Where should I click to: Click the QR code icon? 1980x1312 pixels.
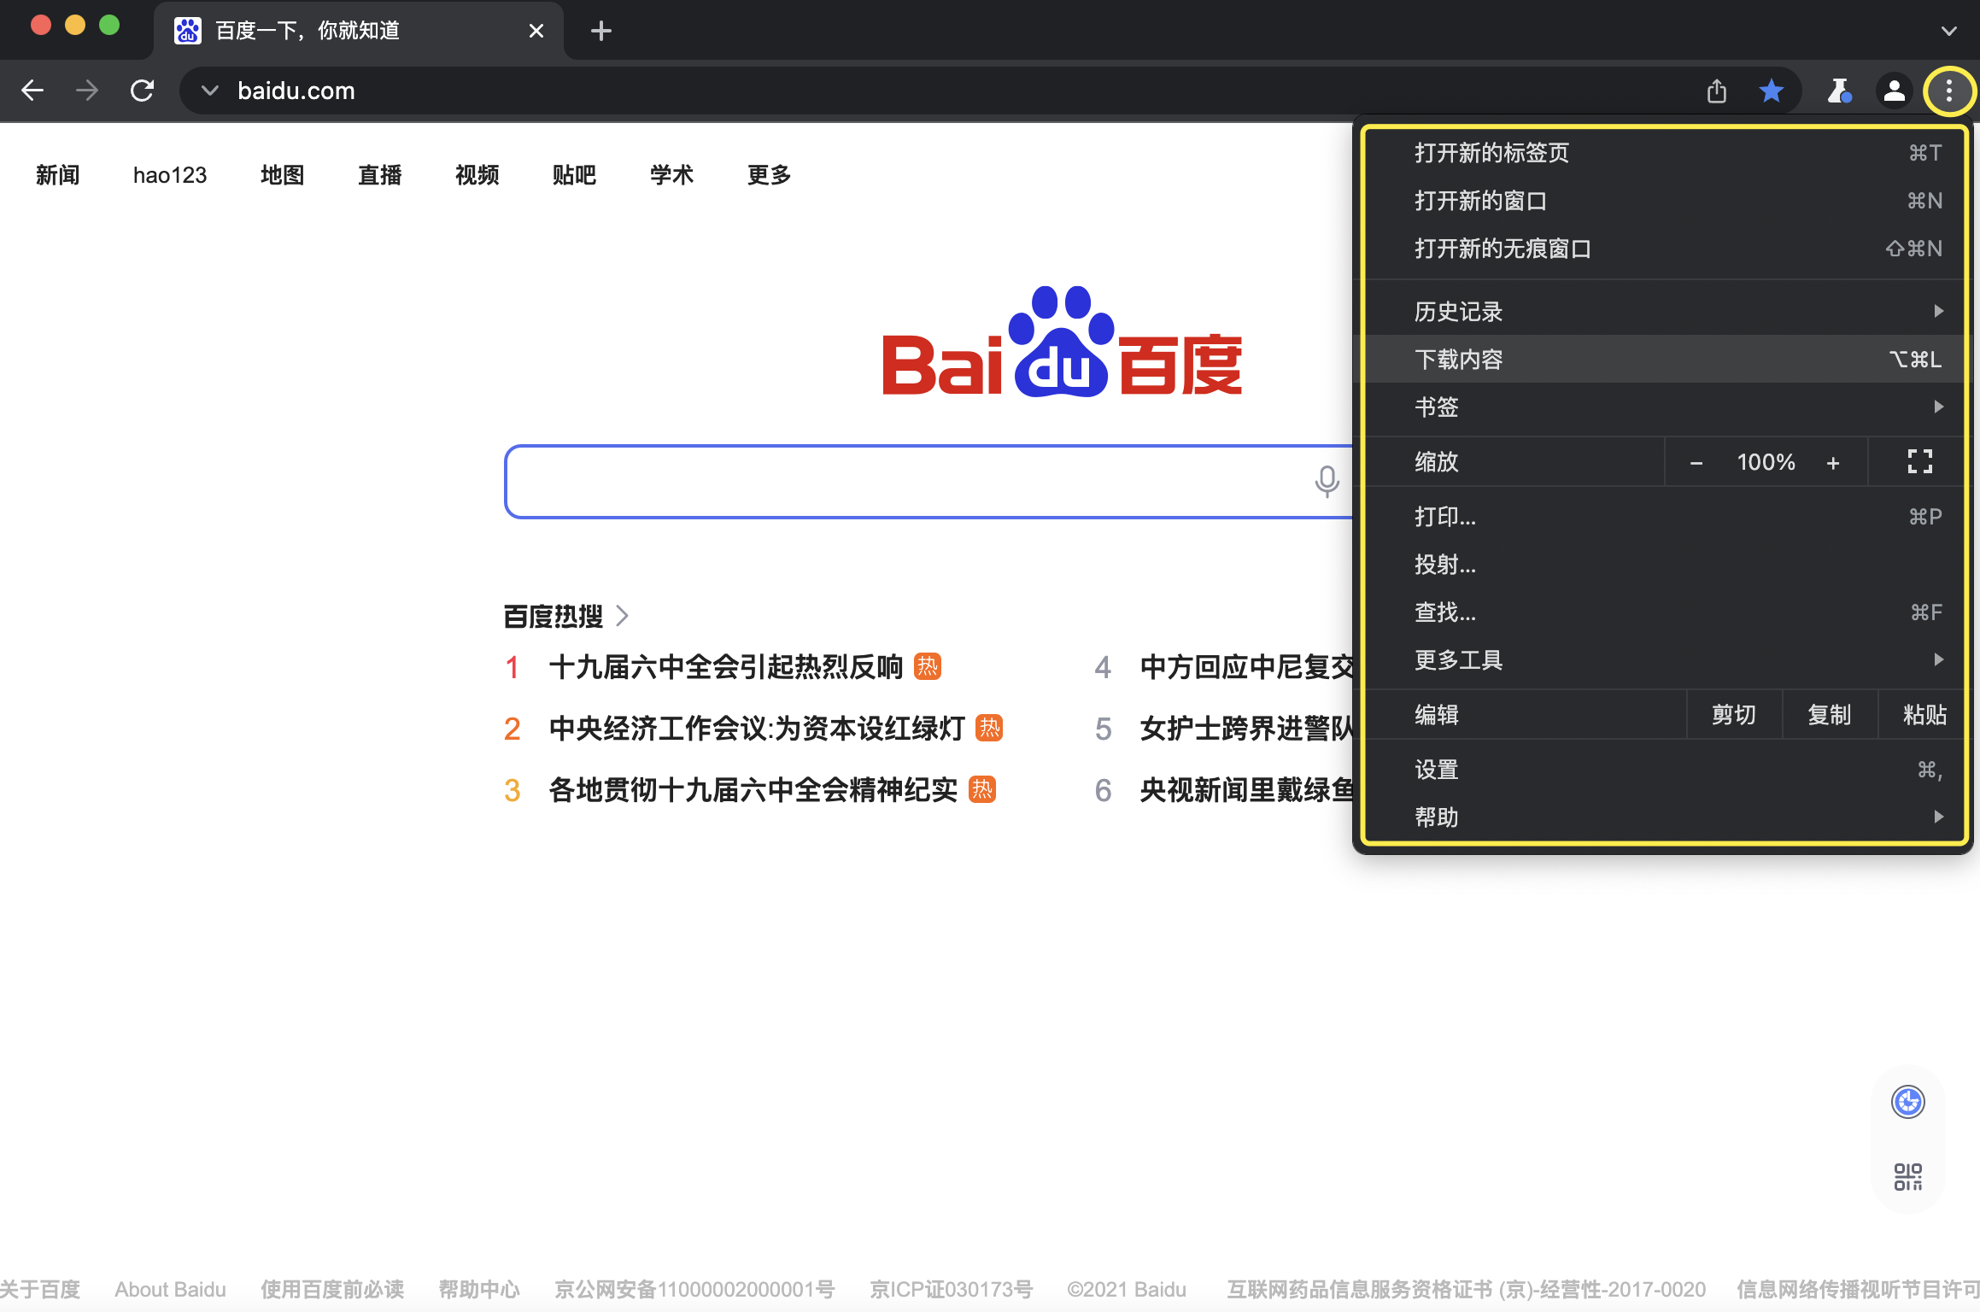(x=1907, y=1177)
